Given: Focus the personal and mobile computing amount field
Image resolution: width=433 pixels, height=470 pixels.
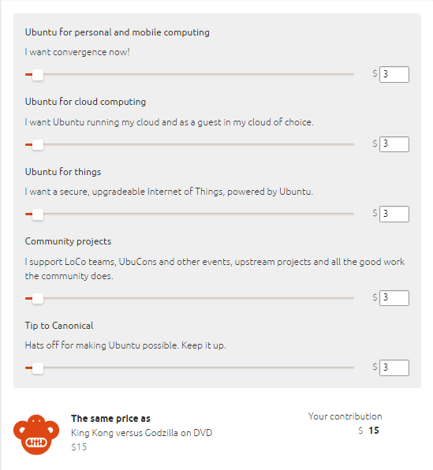Looking at the screenshot, I should click(x=394, y=74).
